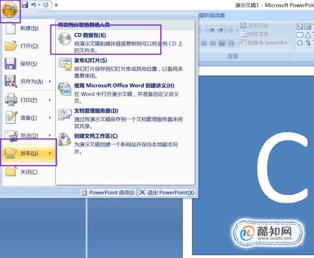Click the 退出 PowerPoint(X) button

coord(167,192)
